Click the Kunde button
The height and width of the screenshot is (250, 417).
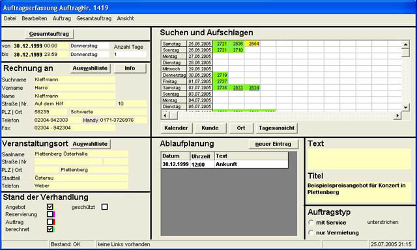coord(210,128)
